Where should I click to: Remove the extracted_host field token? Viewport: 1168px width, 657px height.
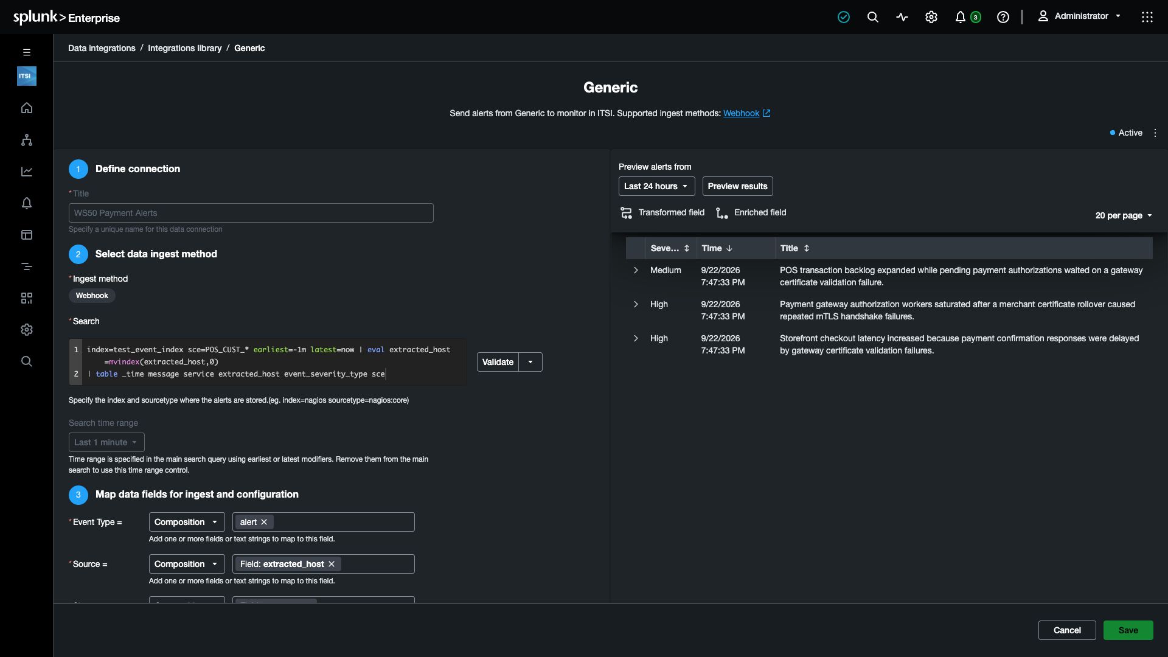coord(332,564)
